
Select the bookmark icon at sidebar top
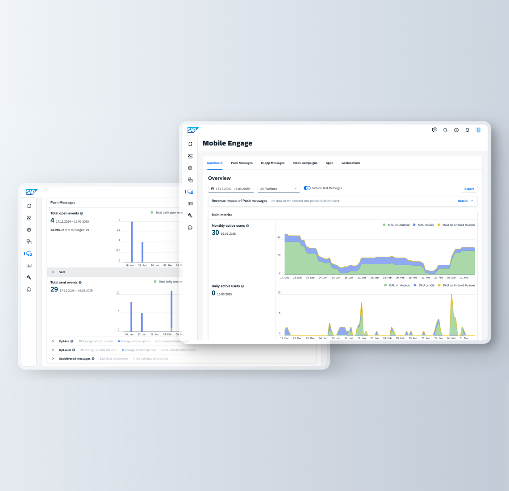tap(190, 144)
